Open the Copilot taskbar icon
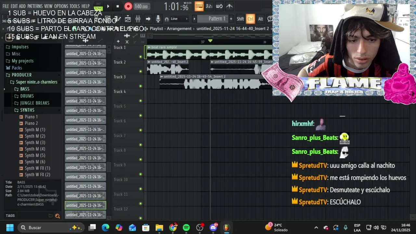Viewport: 416px width, 234px height. 119,227
